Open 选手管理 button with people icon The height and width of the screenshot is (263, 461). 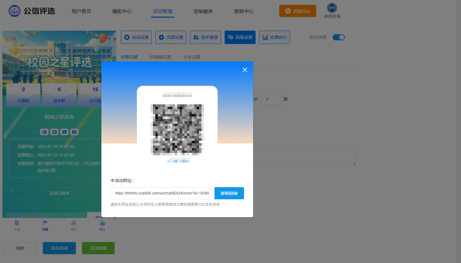click(x=205, y=37)
